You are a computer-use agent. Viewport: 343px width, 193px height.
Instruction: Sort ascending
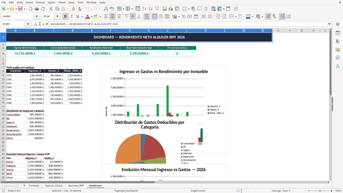pos(144,9)
